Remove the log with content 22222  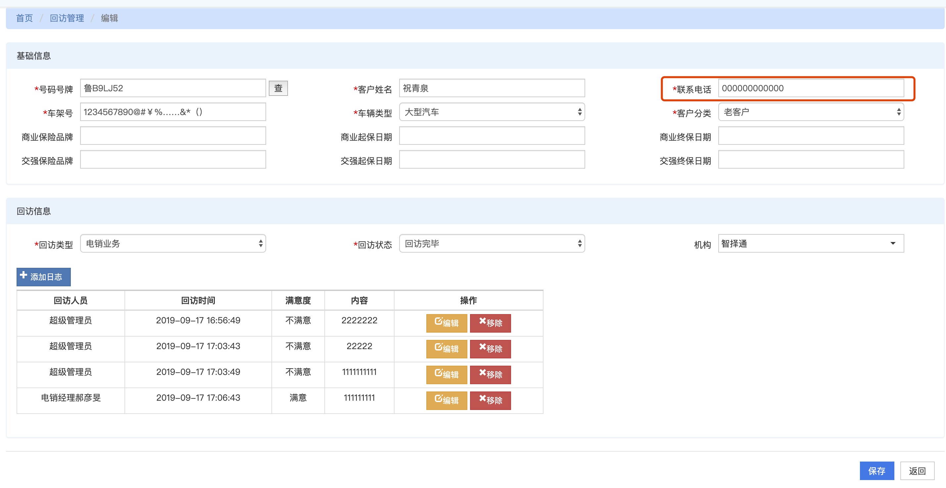click(x=490, y=348)
